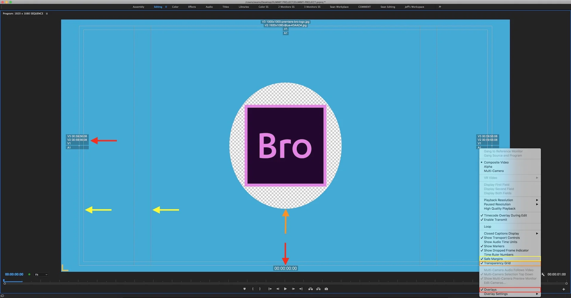The height and width of the screenshot is (298, 571).
Task: Toggle Show Dropped Frame Indicator
Action: click(510, 250)
